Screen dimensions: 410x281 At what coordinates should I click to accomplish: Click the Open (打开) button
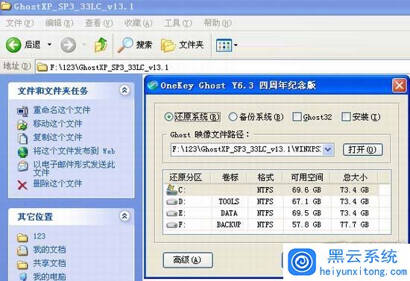click(x=363, y=150)
